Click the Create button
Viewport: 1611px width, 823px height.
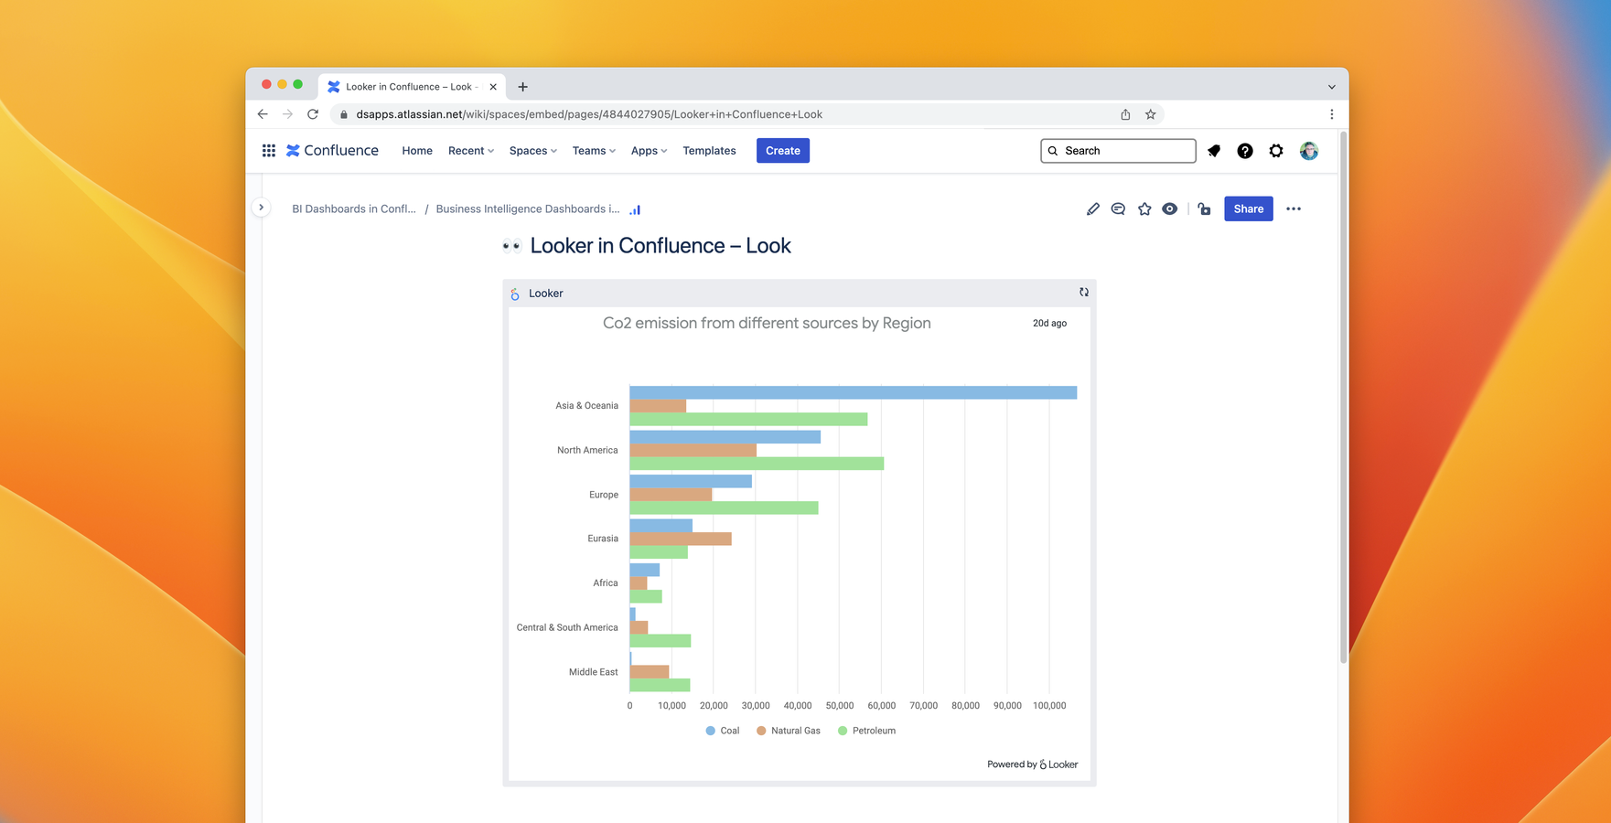click(783, 151)
